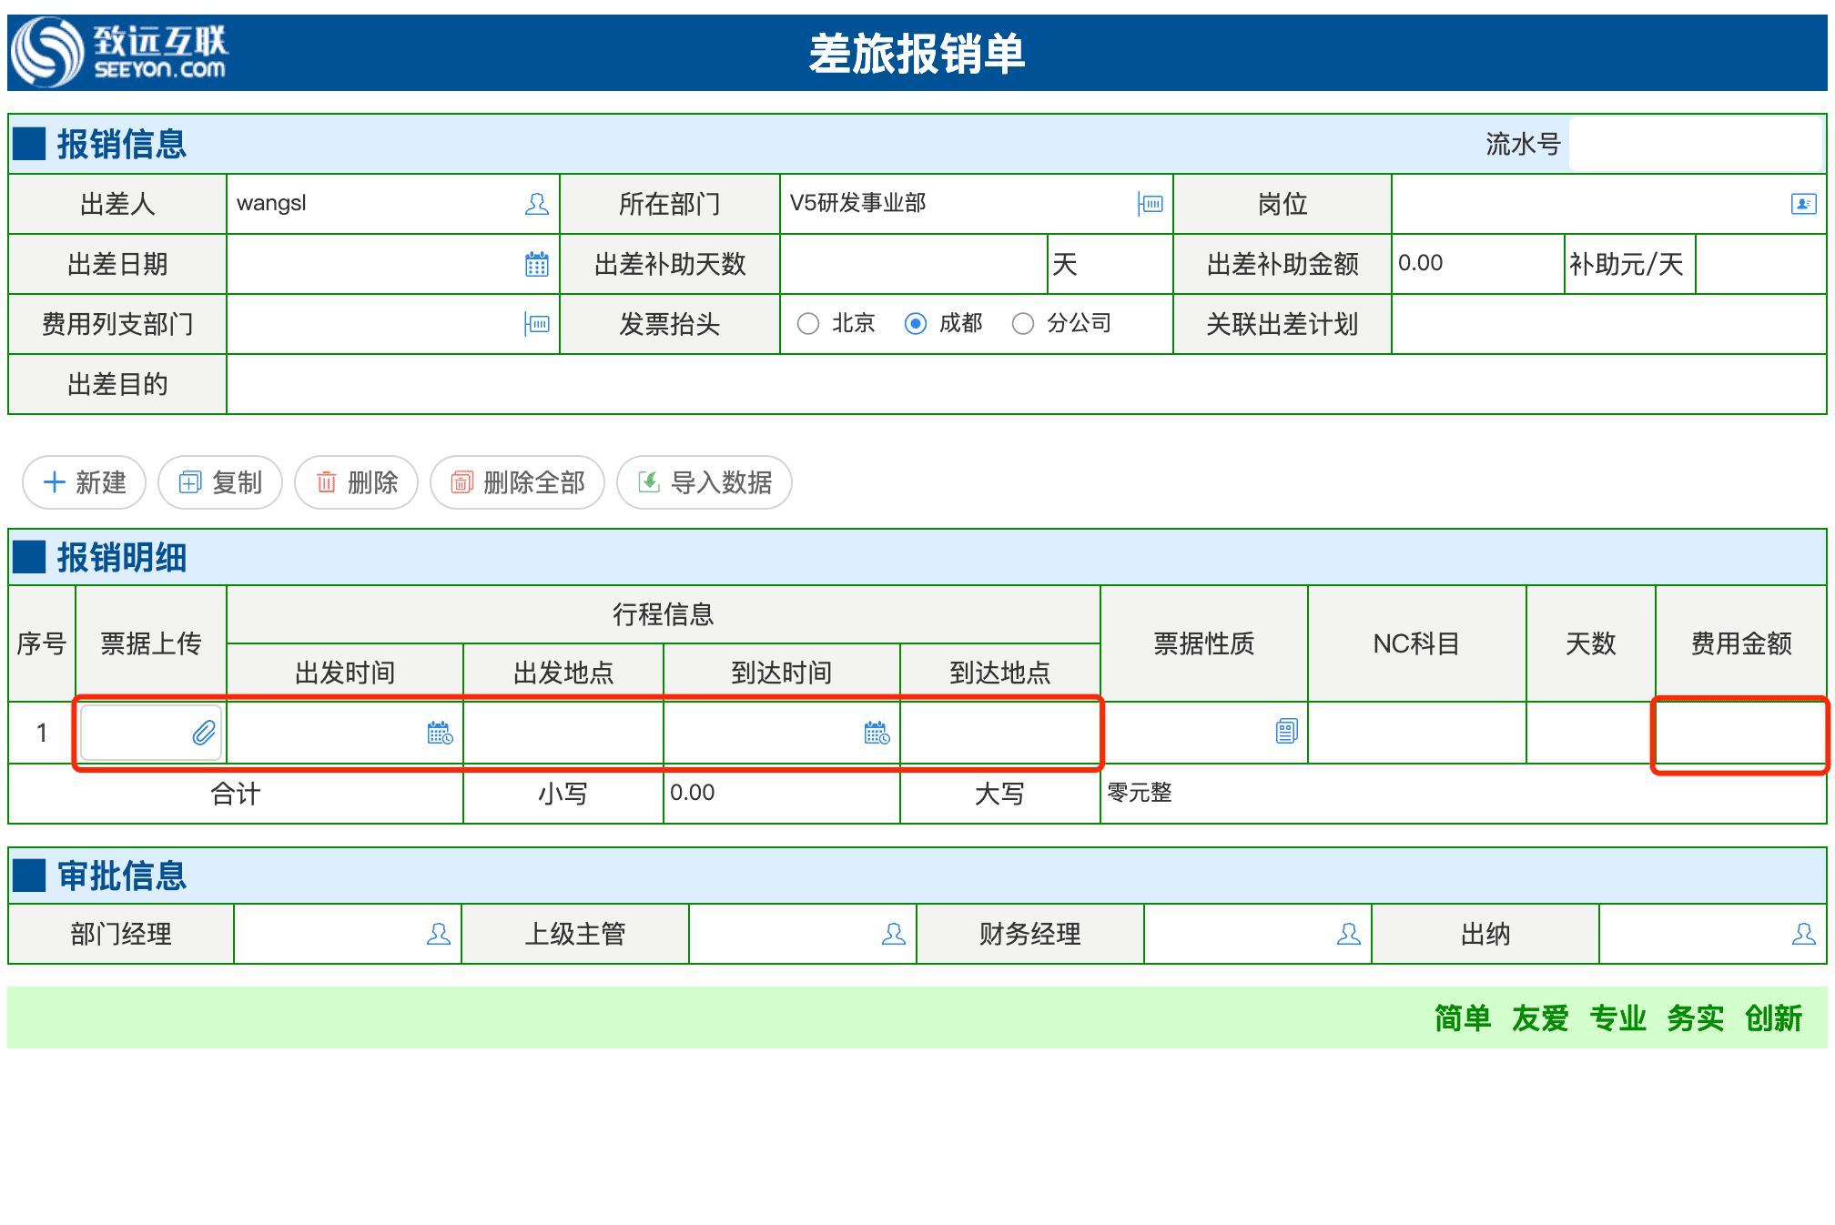Click the 票据性质 selection list icon
The height and width of the screenshot is (1225, 1835).
point(1286,731)
